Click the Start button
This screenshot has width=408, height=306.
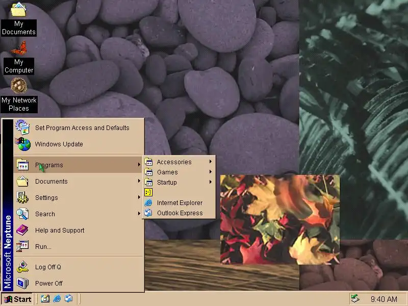click(x=17, y=299)
